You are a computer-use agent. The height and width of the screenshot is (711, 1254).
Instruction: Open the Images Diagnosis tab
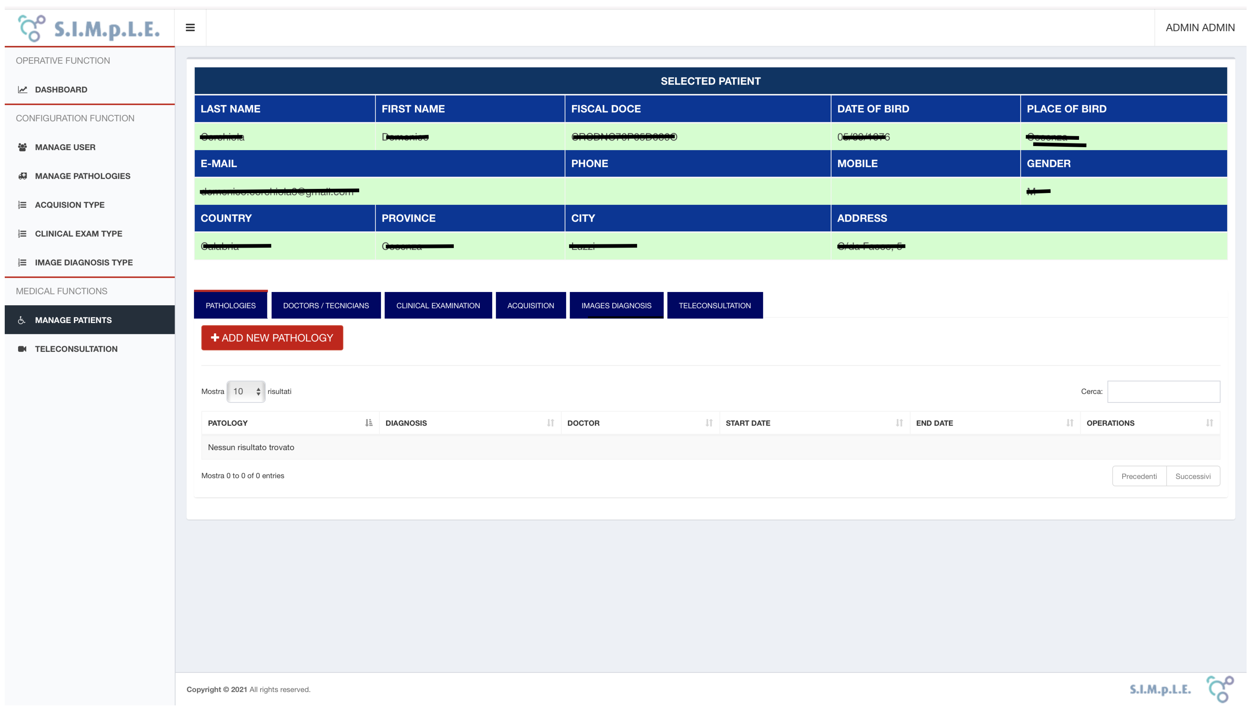(616, 305)
